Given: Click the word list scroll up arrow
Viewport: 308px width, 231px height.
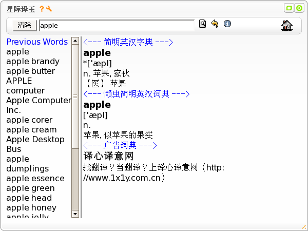Looking at the screenshot, I should (75, 41).
